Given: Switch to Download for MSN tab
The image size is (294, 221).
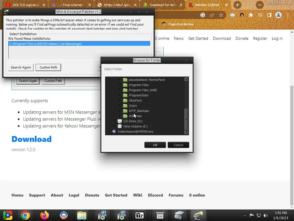Looking at the screenshot, I should tap(163, 5).
